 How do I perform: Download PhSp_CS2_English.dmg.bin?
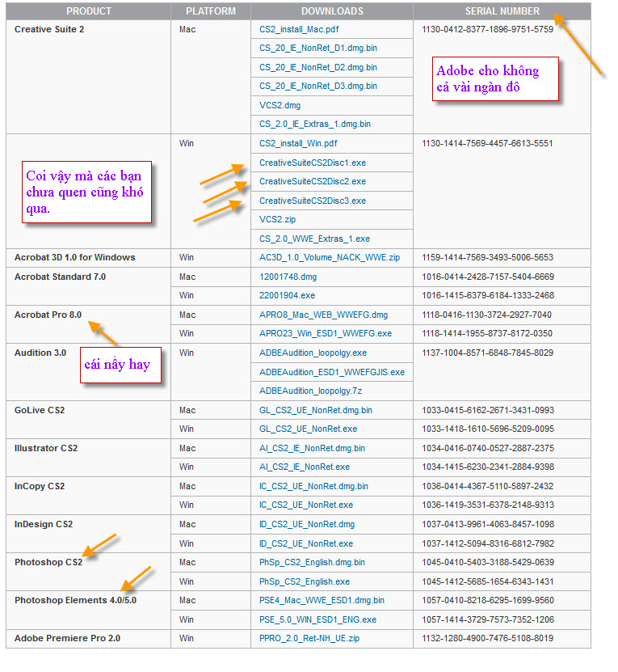[312, 563]
